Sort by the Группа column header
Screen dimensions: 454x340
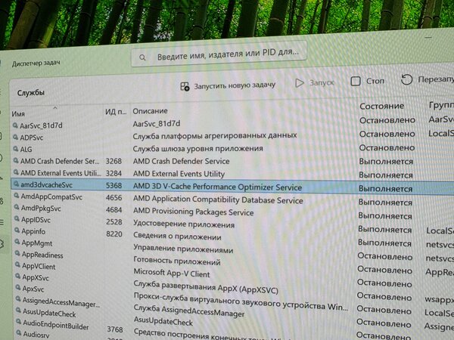click(x=441, y=105)
